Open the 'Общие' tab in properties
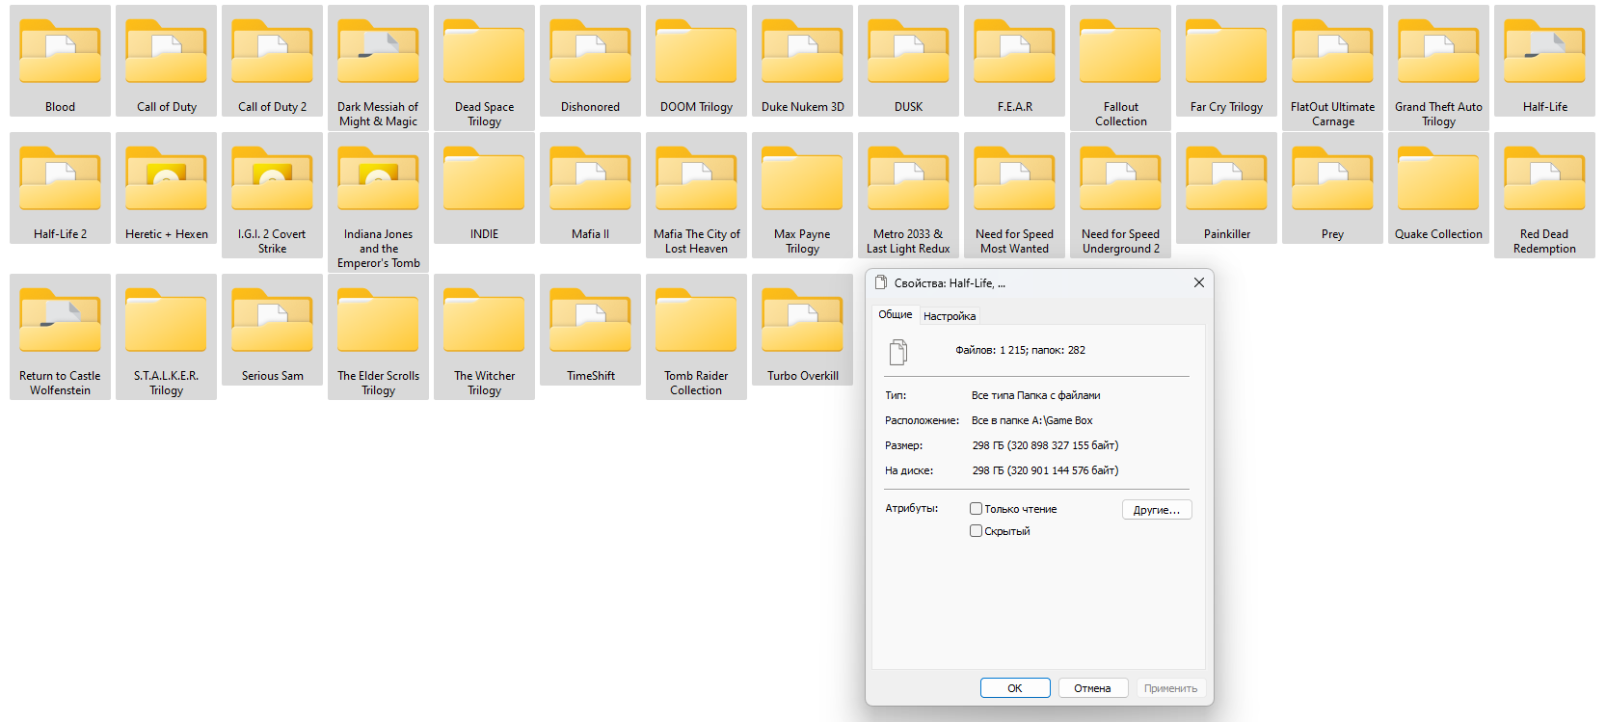 coord(895,314)
